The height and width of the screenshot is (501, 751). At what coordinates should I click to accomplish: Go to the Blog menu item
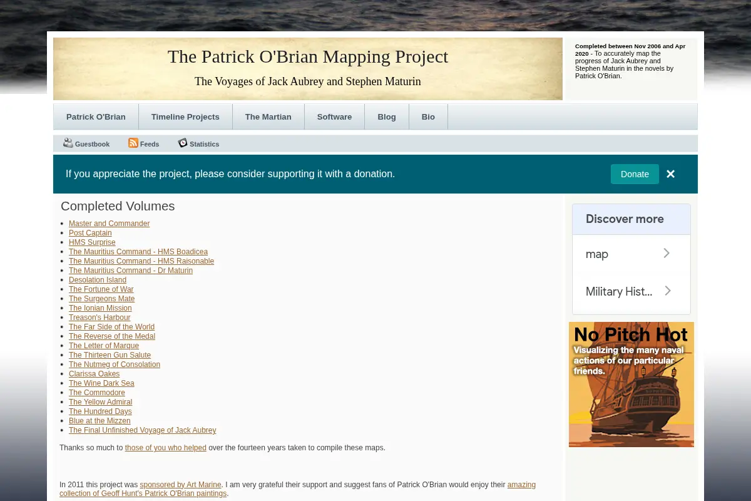[387, 117]
